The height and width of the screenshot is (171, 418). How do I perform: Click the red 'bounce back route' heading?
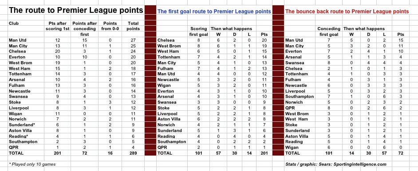pyautogui.click(x=347, y=12)
